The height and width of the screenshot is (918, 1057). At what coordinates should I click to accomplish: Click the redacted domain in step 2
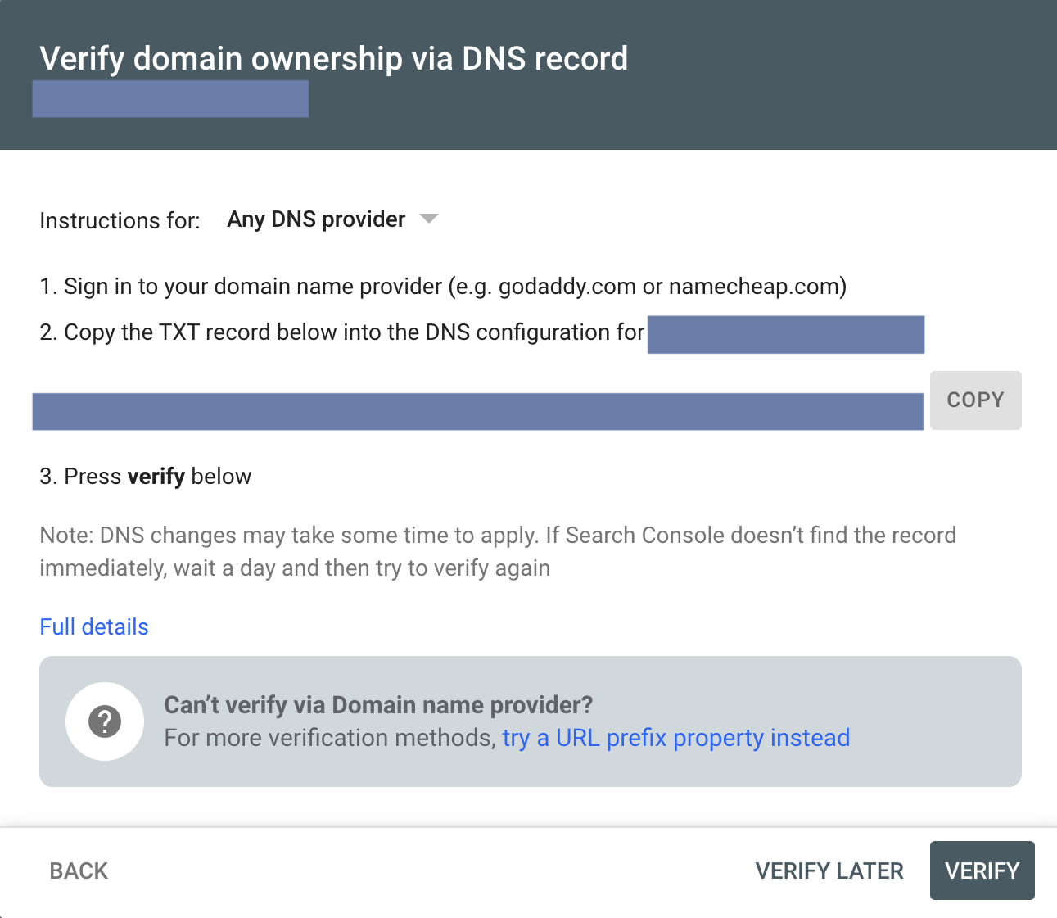coord(785,334)
